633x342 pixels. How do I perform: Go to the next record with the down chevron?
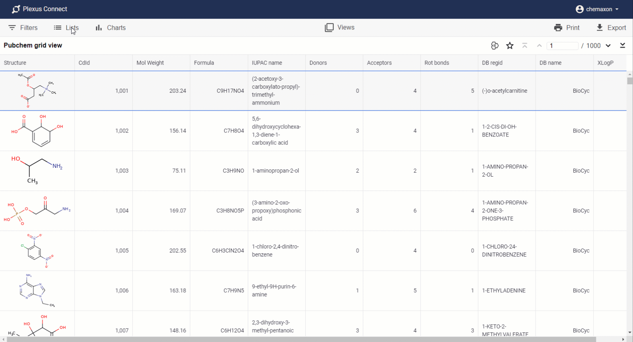[x=608, y=46]
